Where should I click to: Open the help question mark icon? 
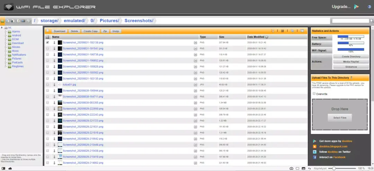pyautogui.click(x=369, y=7)
